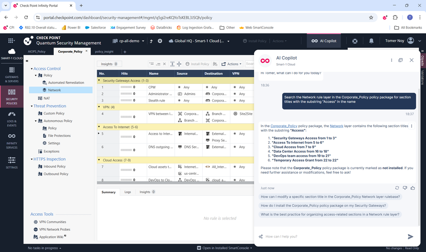Open in Installed SmartConsole menu
This screenshot has width=426, height=252.
225,248
